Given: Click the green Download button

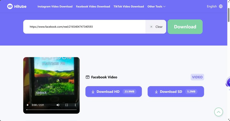Looking at the screenshot, I should 185,27.
